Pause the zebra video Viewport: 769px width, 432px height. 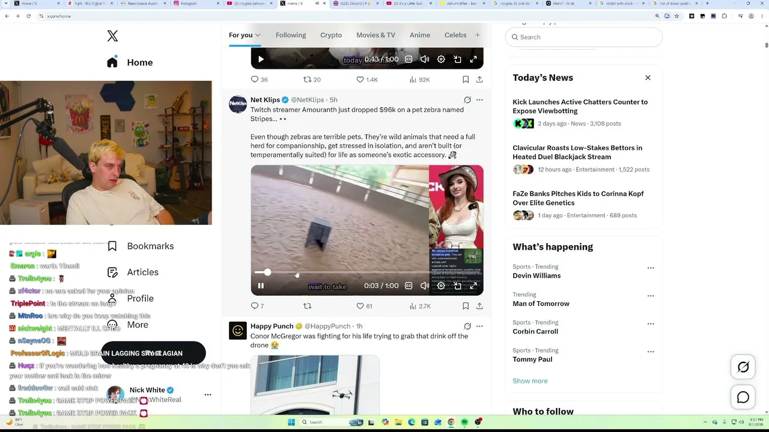point(261,286)
